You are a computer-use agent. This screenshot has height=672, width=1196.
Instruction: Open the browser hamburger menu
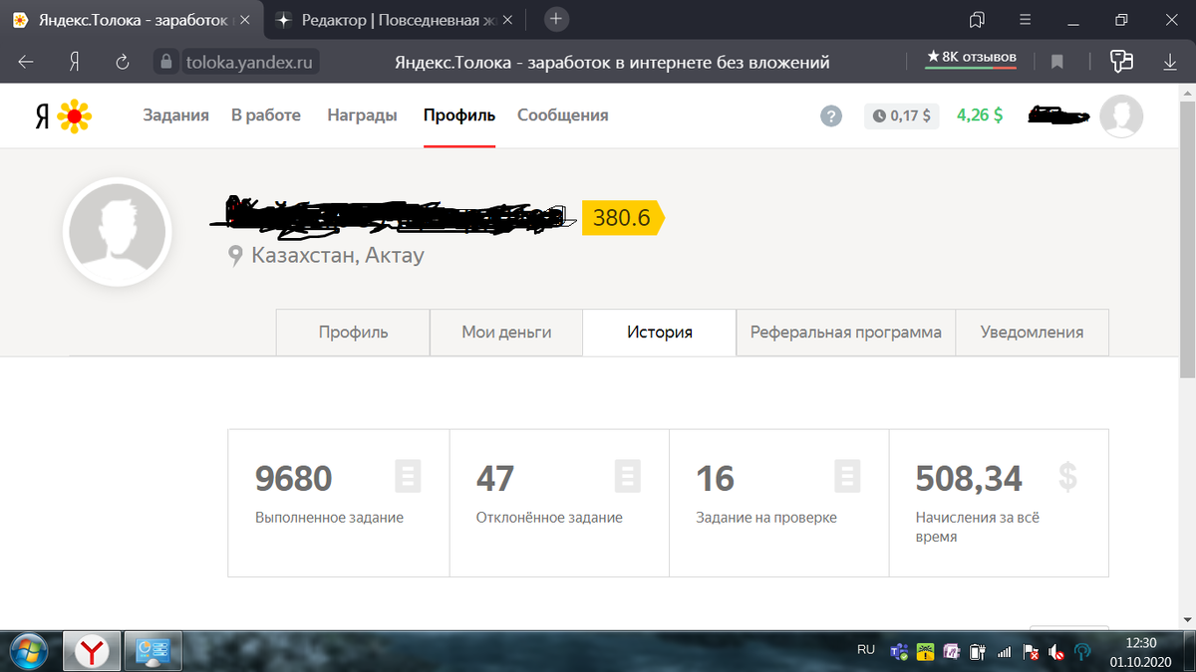(1026, 20)
